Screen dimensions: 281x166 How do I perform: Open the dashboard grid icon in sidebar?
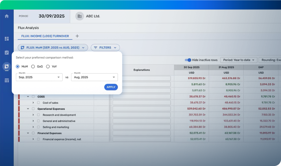7,39
